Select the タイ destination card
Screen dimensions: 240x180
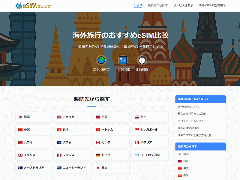[150, 117]
